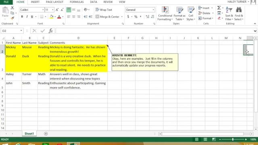
Task: Click inside the formula bar
Action: [154, 31]
